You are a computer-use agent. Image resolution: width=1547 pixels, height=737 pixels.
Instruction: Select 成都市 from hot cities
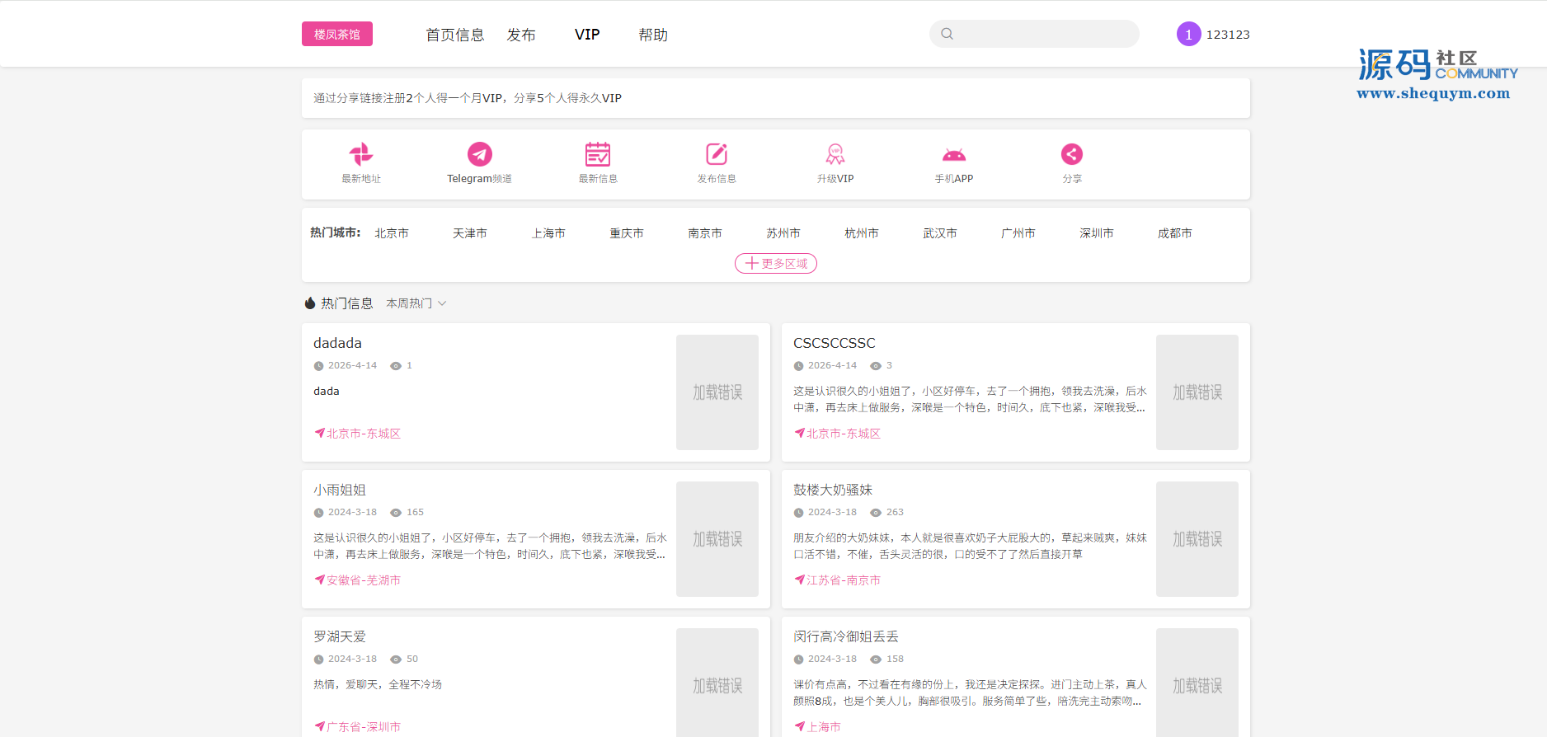pos(1174,233)
